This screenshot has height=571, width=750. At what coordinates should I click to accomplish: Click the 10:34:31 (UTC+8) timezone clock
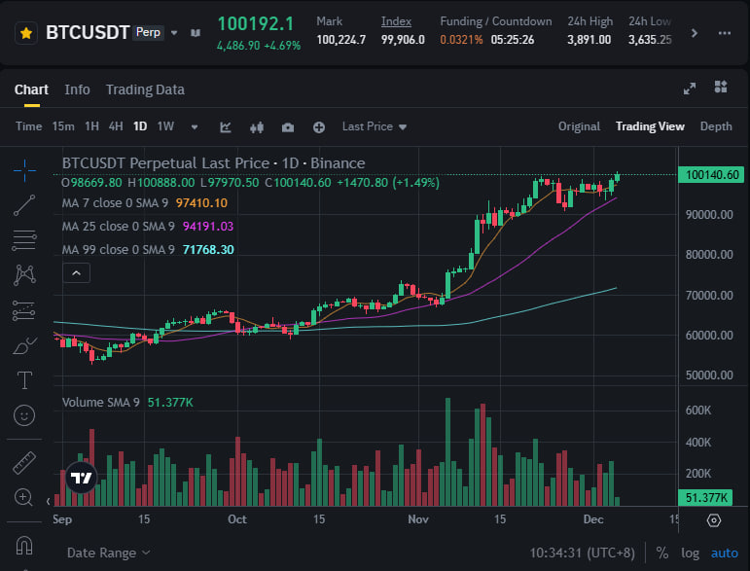[x=582, y=553]
